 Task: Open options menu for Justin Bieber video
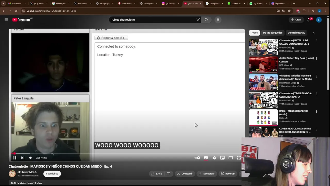click(x=317, y=58)
